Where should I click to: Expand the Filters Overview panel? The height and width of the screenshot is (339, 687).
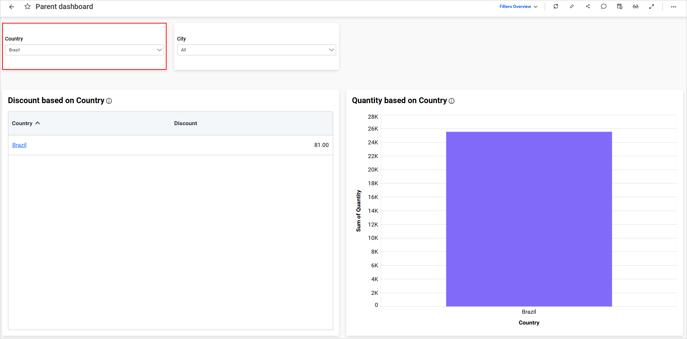[536, 7]
